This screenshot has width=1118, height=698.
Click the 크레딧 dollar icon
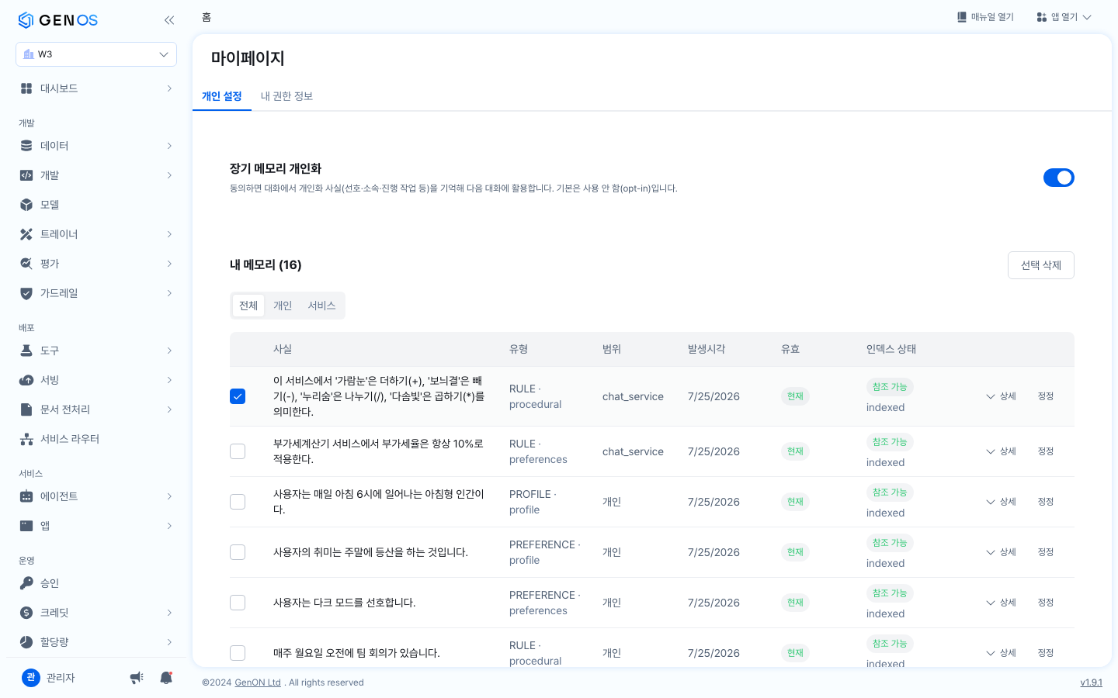coord(26,613)
